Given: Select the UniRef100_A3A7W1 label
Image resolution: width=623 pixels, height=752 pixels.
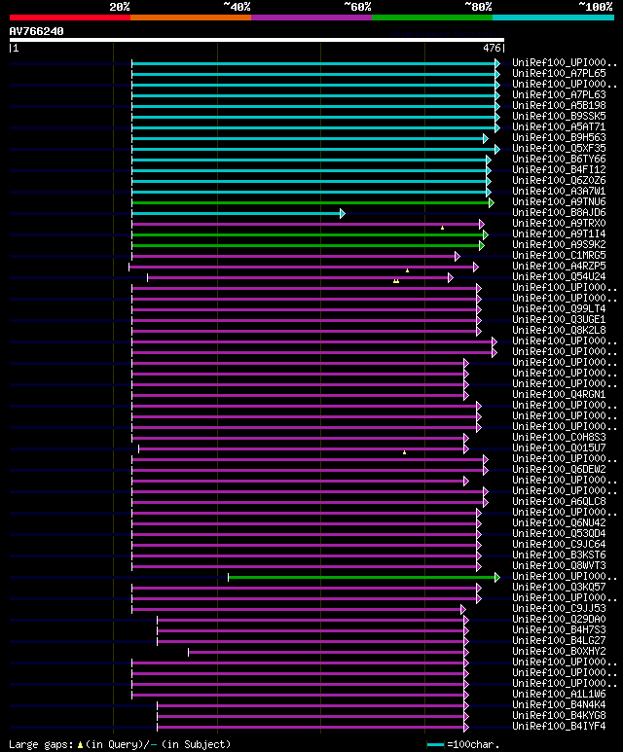Looking at the screenshot, I should (559, 192).
